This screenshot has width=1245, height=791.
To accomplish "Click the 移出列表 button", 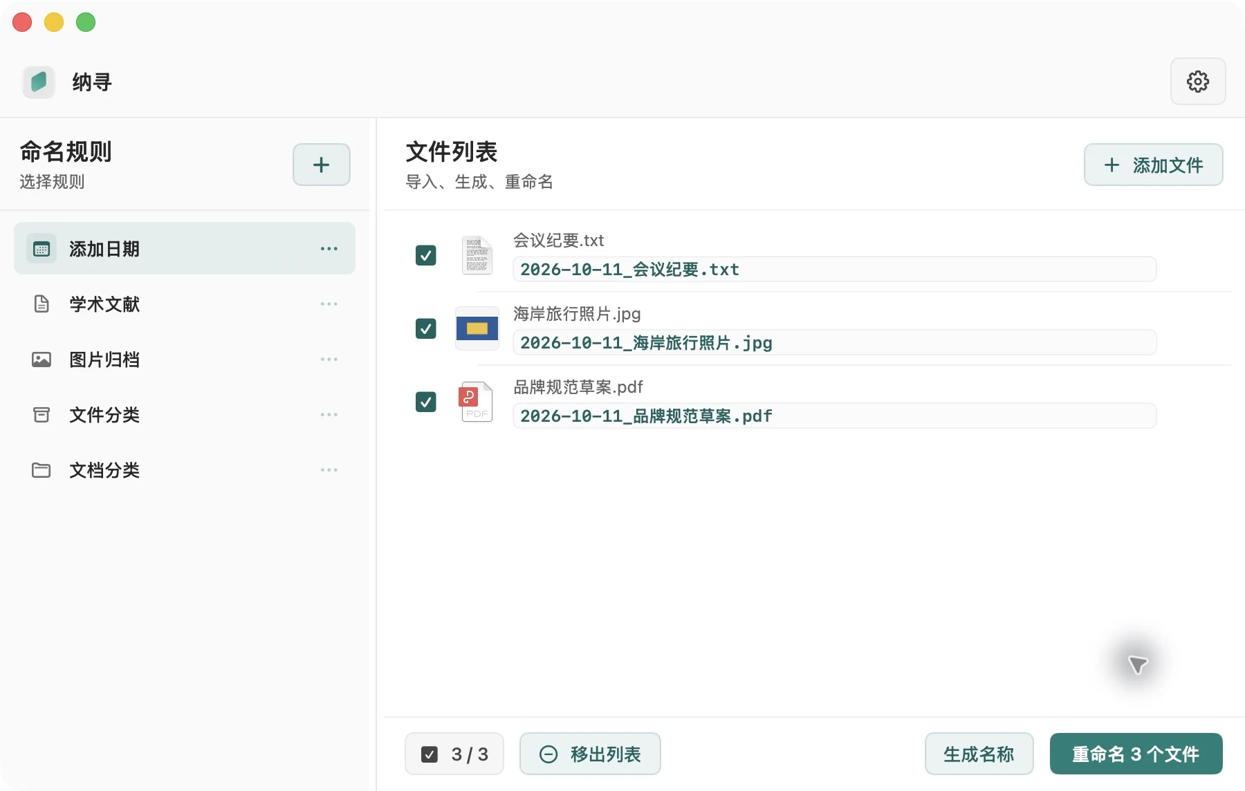I will [x=590, y=754].
